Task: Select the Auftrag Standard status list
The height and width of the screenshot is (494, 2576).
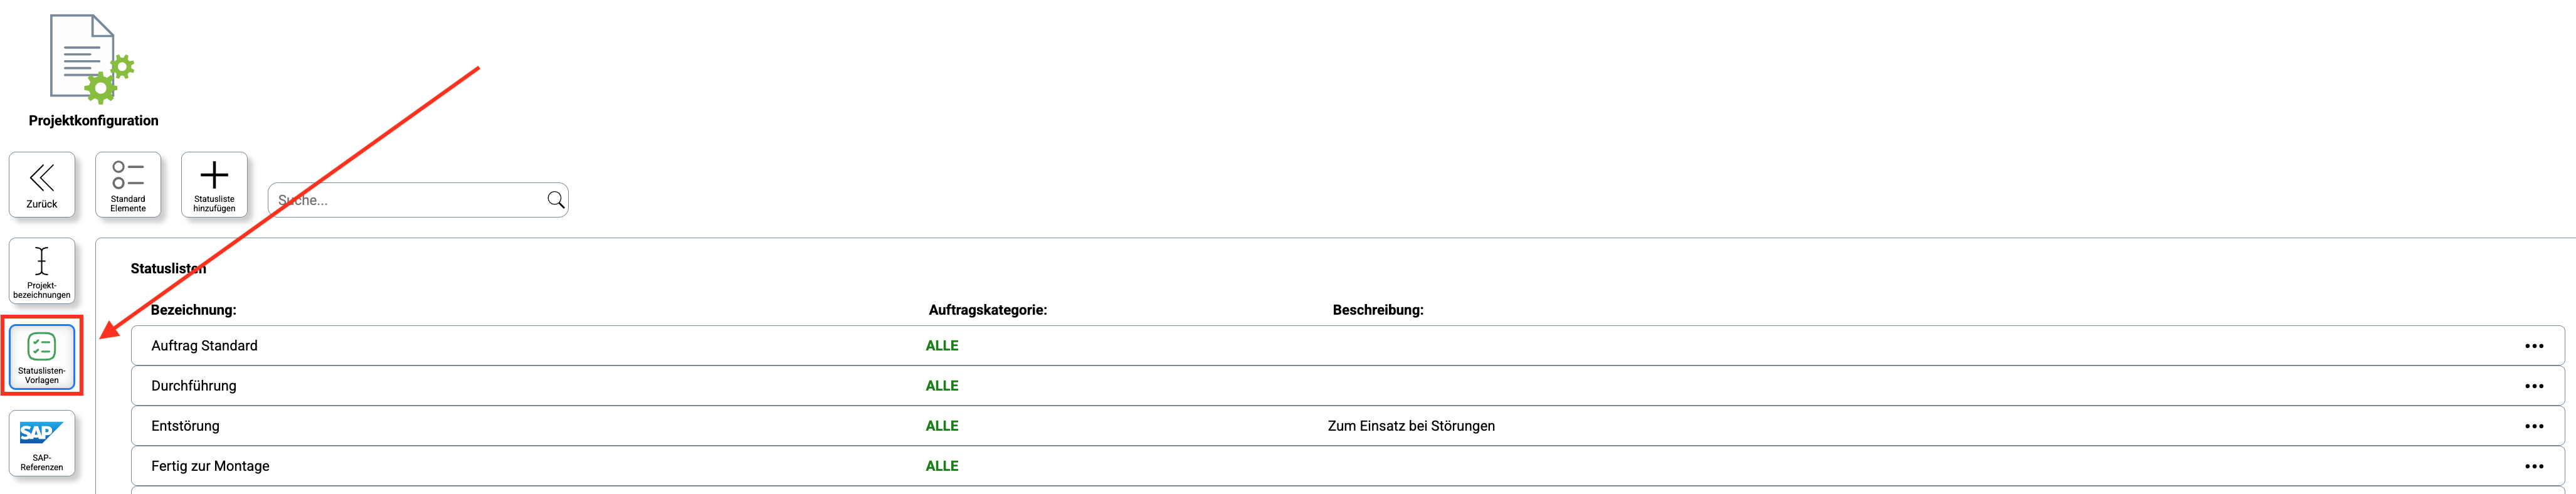Action: point(205,346)
